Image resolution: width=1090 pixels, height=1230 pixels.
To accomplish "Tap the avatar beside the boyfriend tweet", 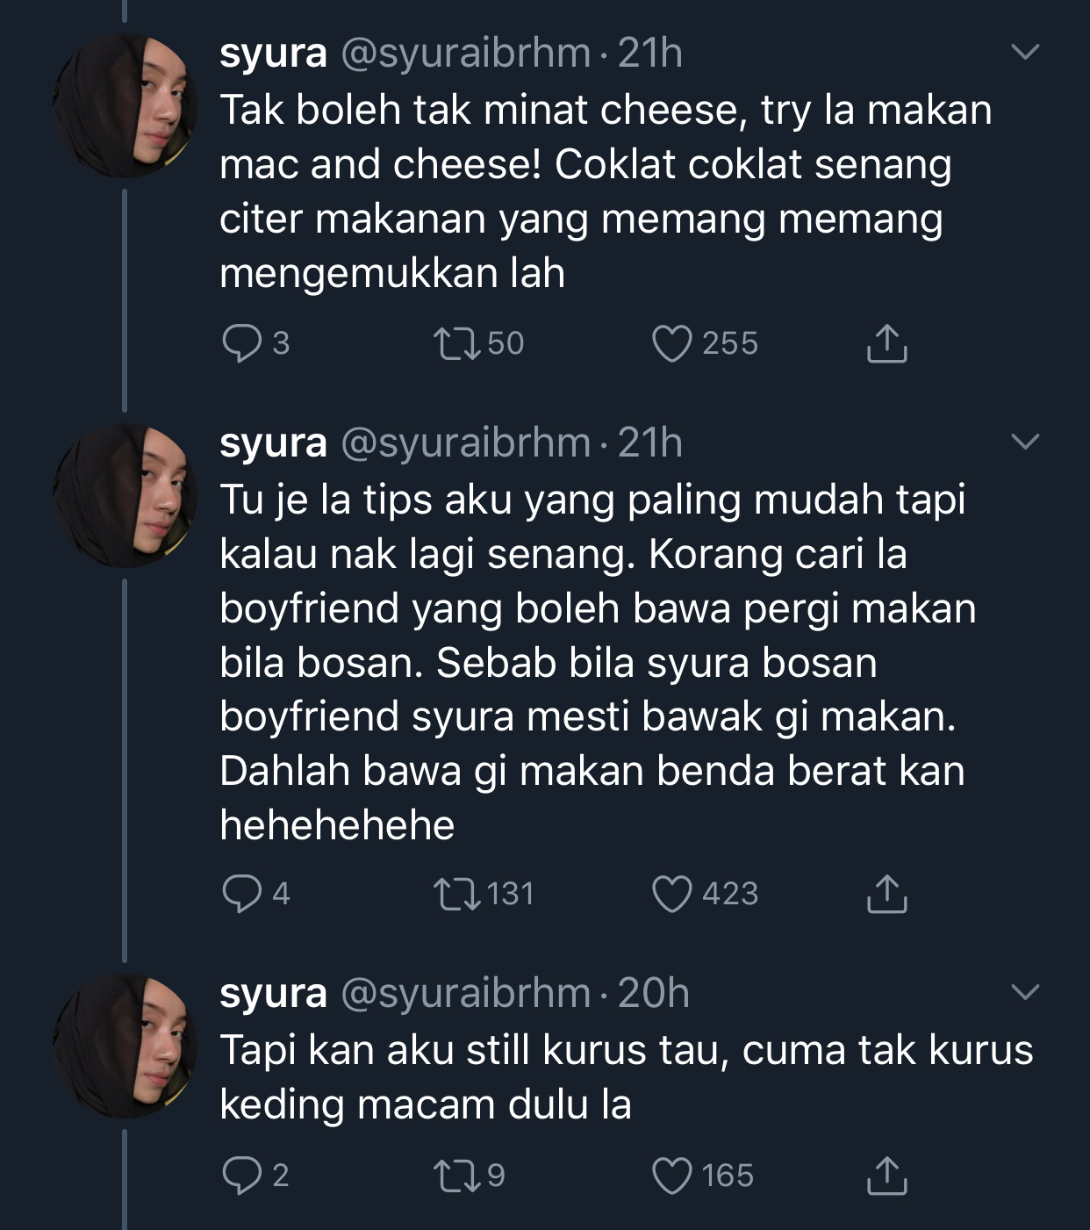I will pos(125,495).
